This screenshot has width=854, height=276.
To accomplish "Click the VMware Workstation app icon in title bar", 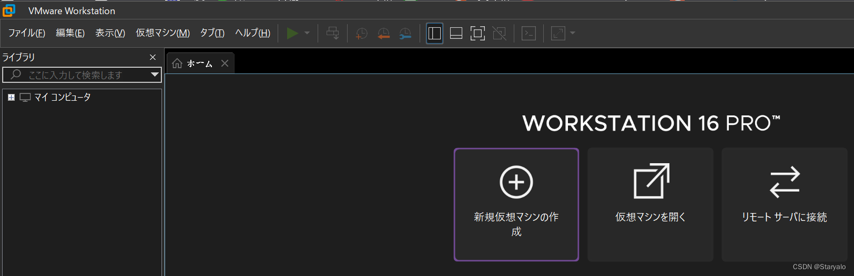I will [x=9, y=10].
